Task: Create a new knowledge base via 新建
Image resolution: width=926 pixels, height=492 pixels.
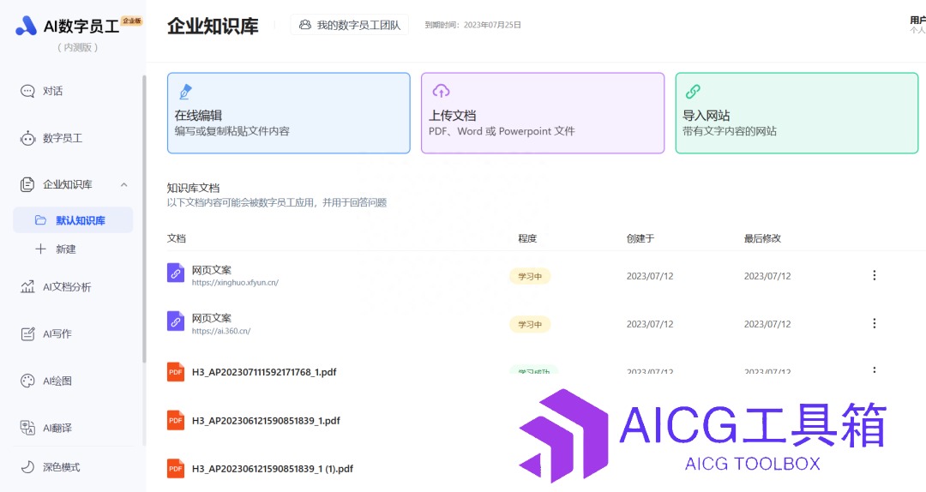Action: (65, 249)
